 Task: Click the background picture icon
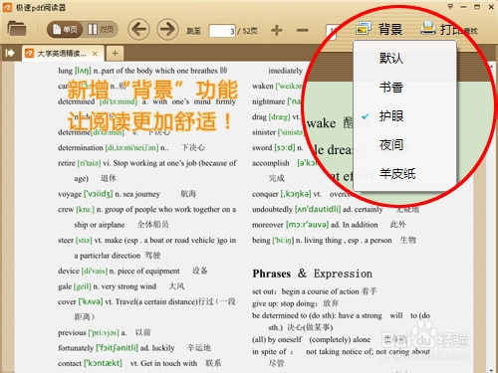(364, 29)
